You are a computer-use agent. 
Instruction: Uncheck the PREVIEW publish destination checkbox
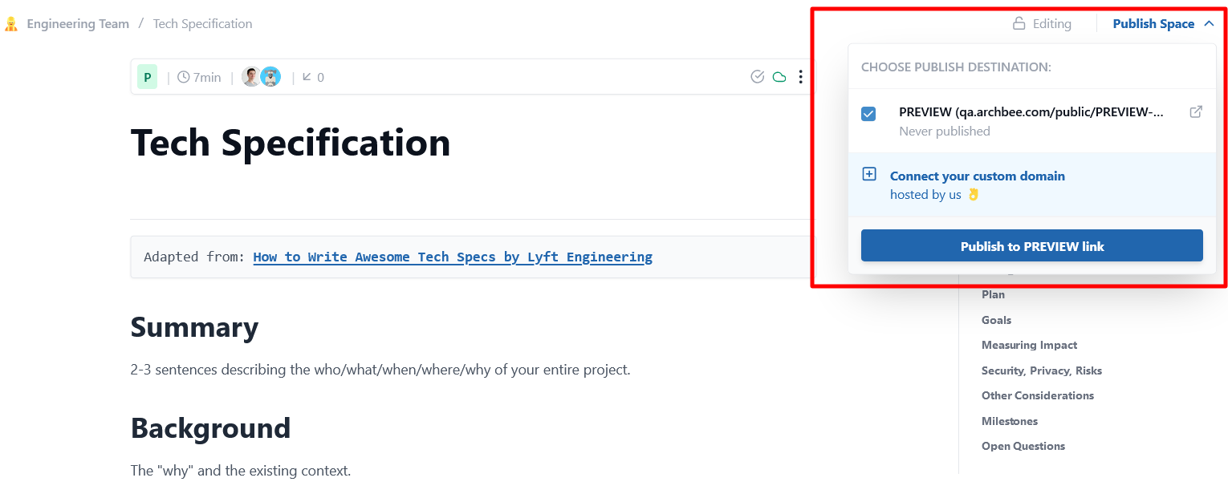(x=868, y=113)
